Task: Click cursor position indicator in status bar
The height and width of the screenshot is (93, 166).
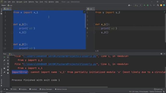Action: click(x=139, y=92)
